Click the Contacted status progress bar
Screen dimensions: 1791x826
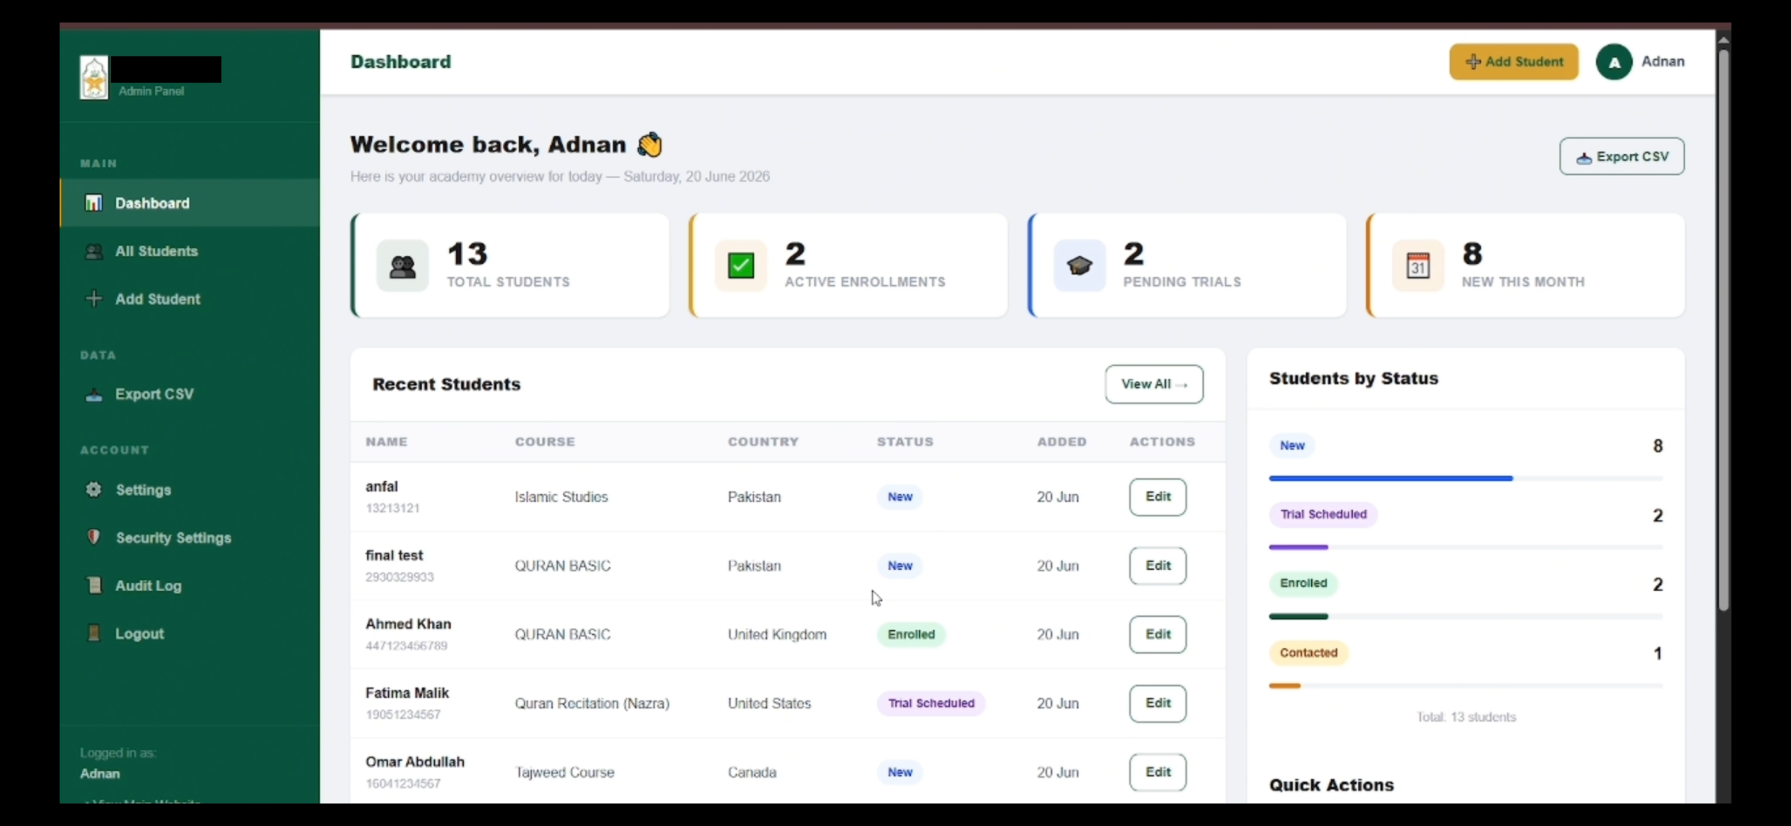(1466, 686)
